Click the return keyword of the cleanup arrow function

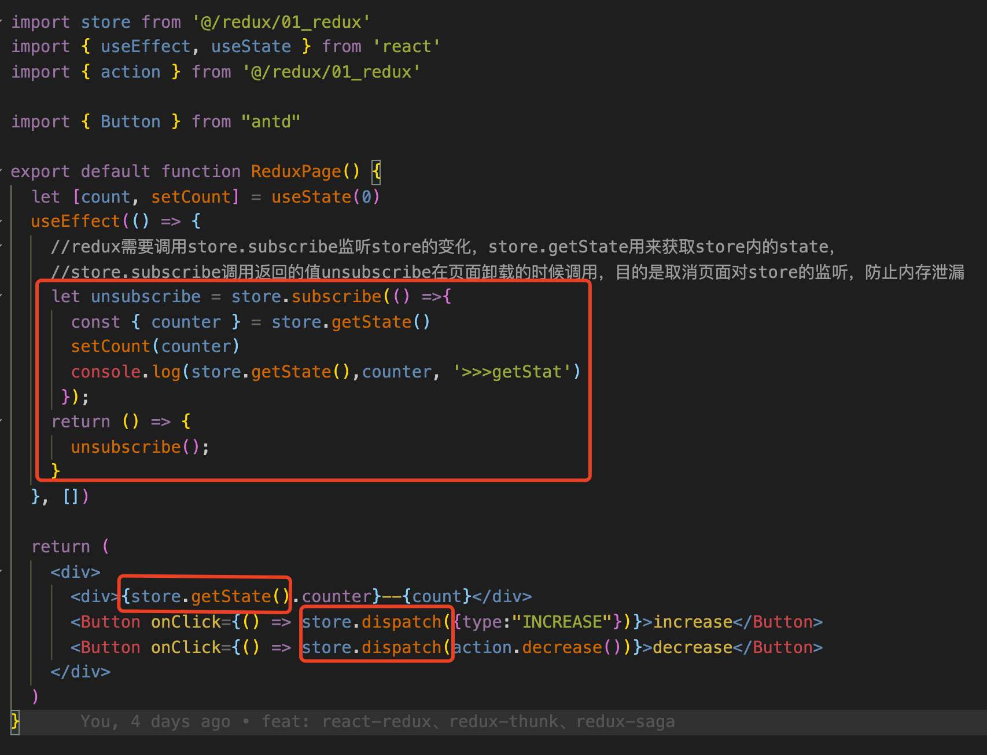pyautogui.click(x=81, y=422)
